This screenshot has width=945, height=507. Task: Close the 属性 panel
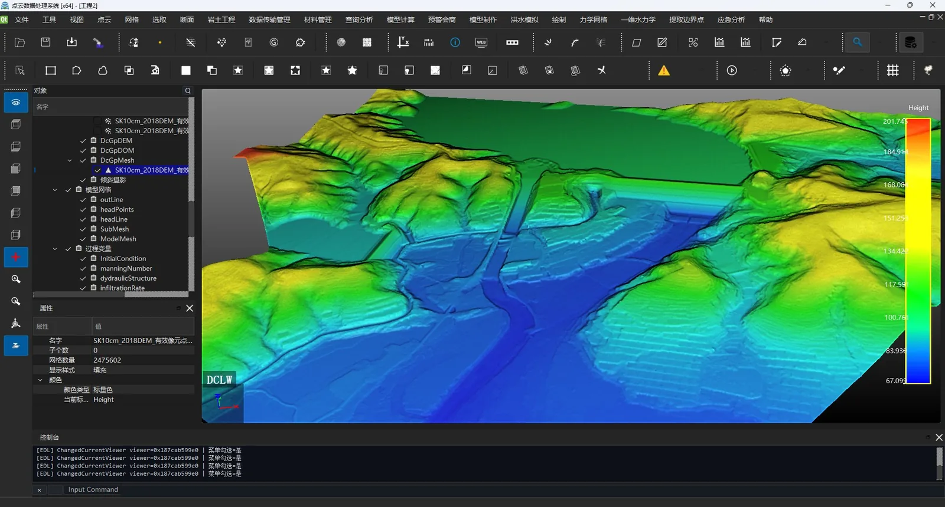[190, 308]
